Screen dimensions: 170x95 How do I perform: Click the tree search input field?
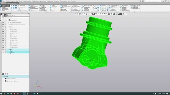pyautogui.click(x=17, y=18)
